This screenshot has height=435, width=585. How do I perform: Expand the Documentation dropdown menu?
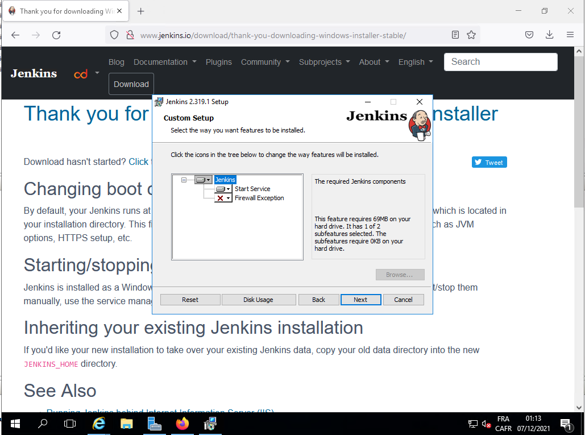pyautogui.click(x=165, y=62)
